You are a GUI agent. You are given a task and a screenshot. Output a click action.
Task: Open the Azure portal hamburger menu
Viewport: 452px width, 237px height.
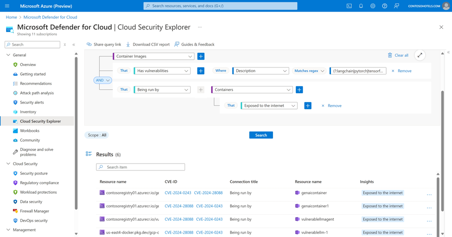click(x=7, y=6)
